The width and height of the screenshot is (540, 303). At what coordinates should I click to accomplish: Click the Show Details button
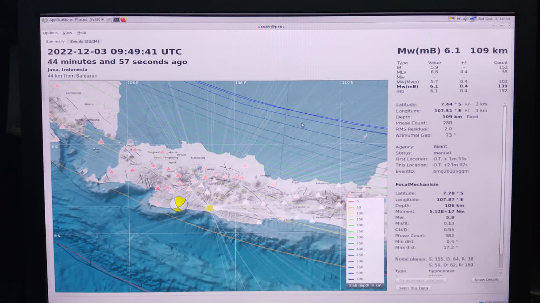[487, 280]
